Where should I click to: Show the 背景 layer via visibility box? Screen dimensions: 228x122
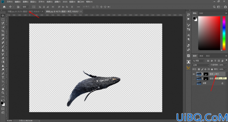pyautogui.click(x=194, y=83)
